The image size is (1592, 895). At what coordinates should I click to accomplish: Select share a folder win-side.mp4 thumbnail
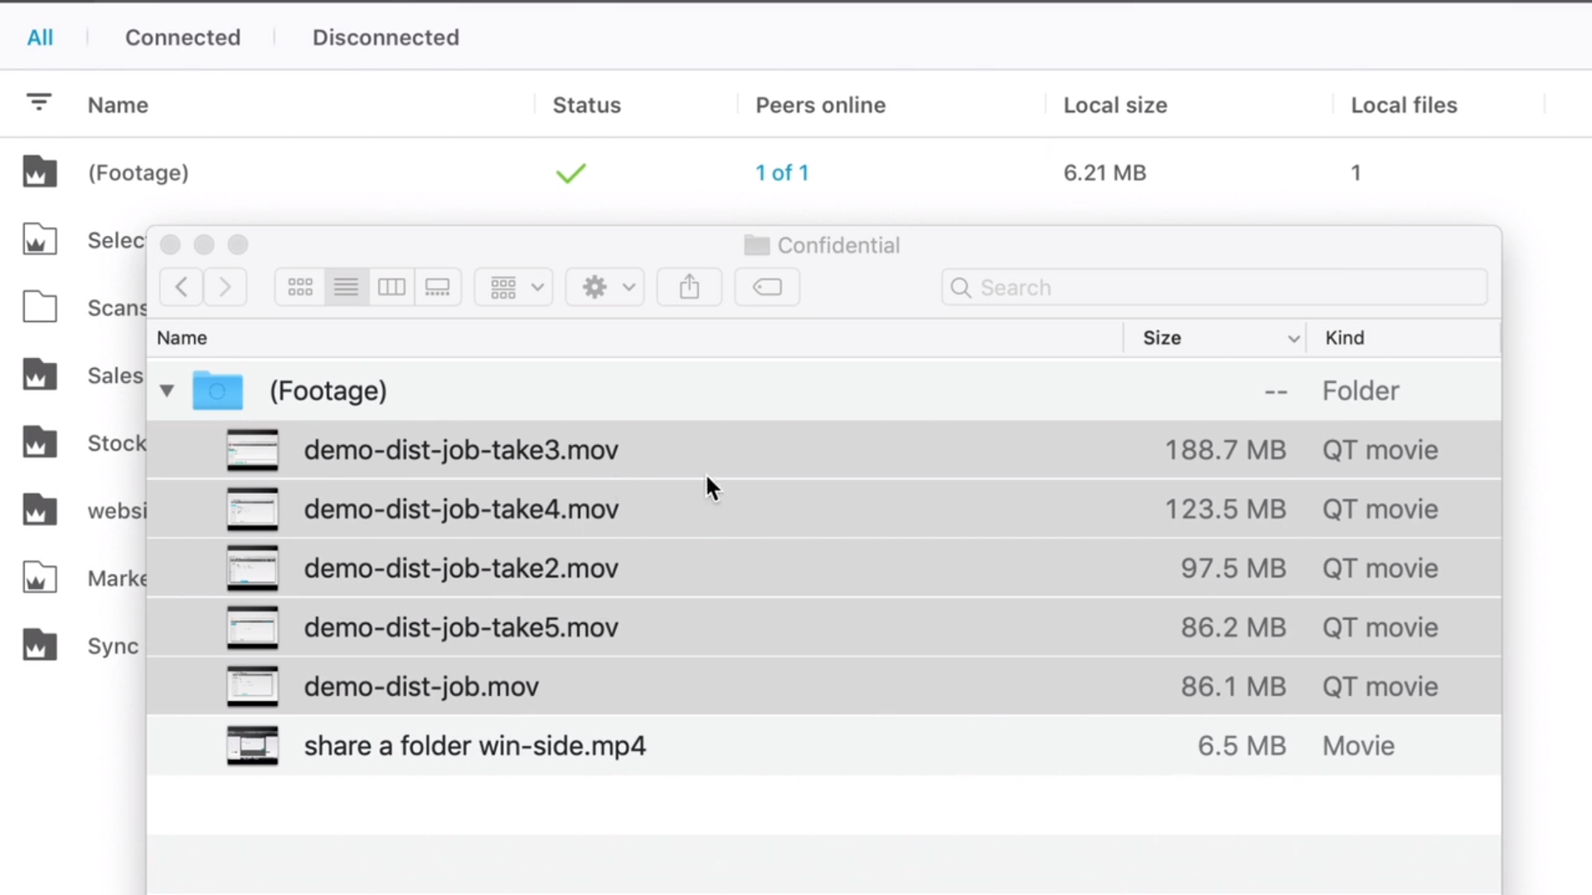(253, 746)
